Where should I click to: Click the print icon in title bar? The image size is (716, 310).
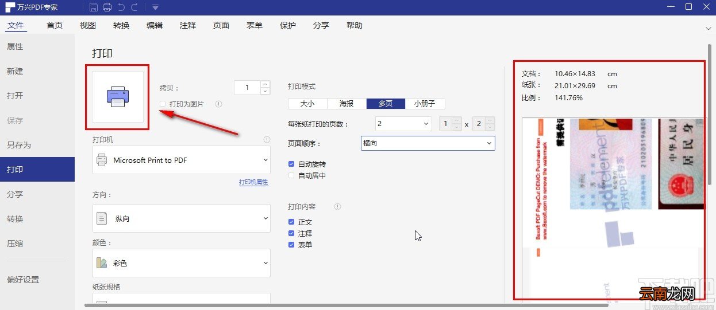(x=107, y=7)
